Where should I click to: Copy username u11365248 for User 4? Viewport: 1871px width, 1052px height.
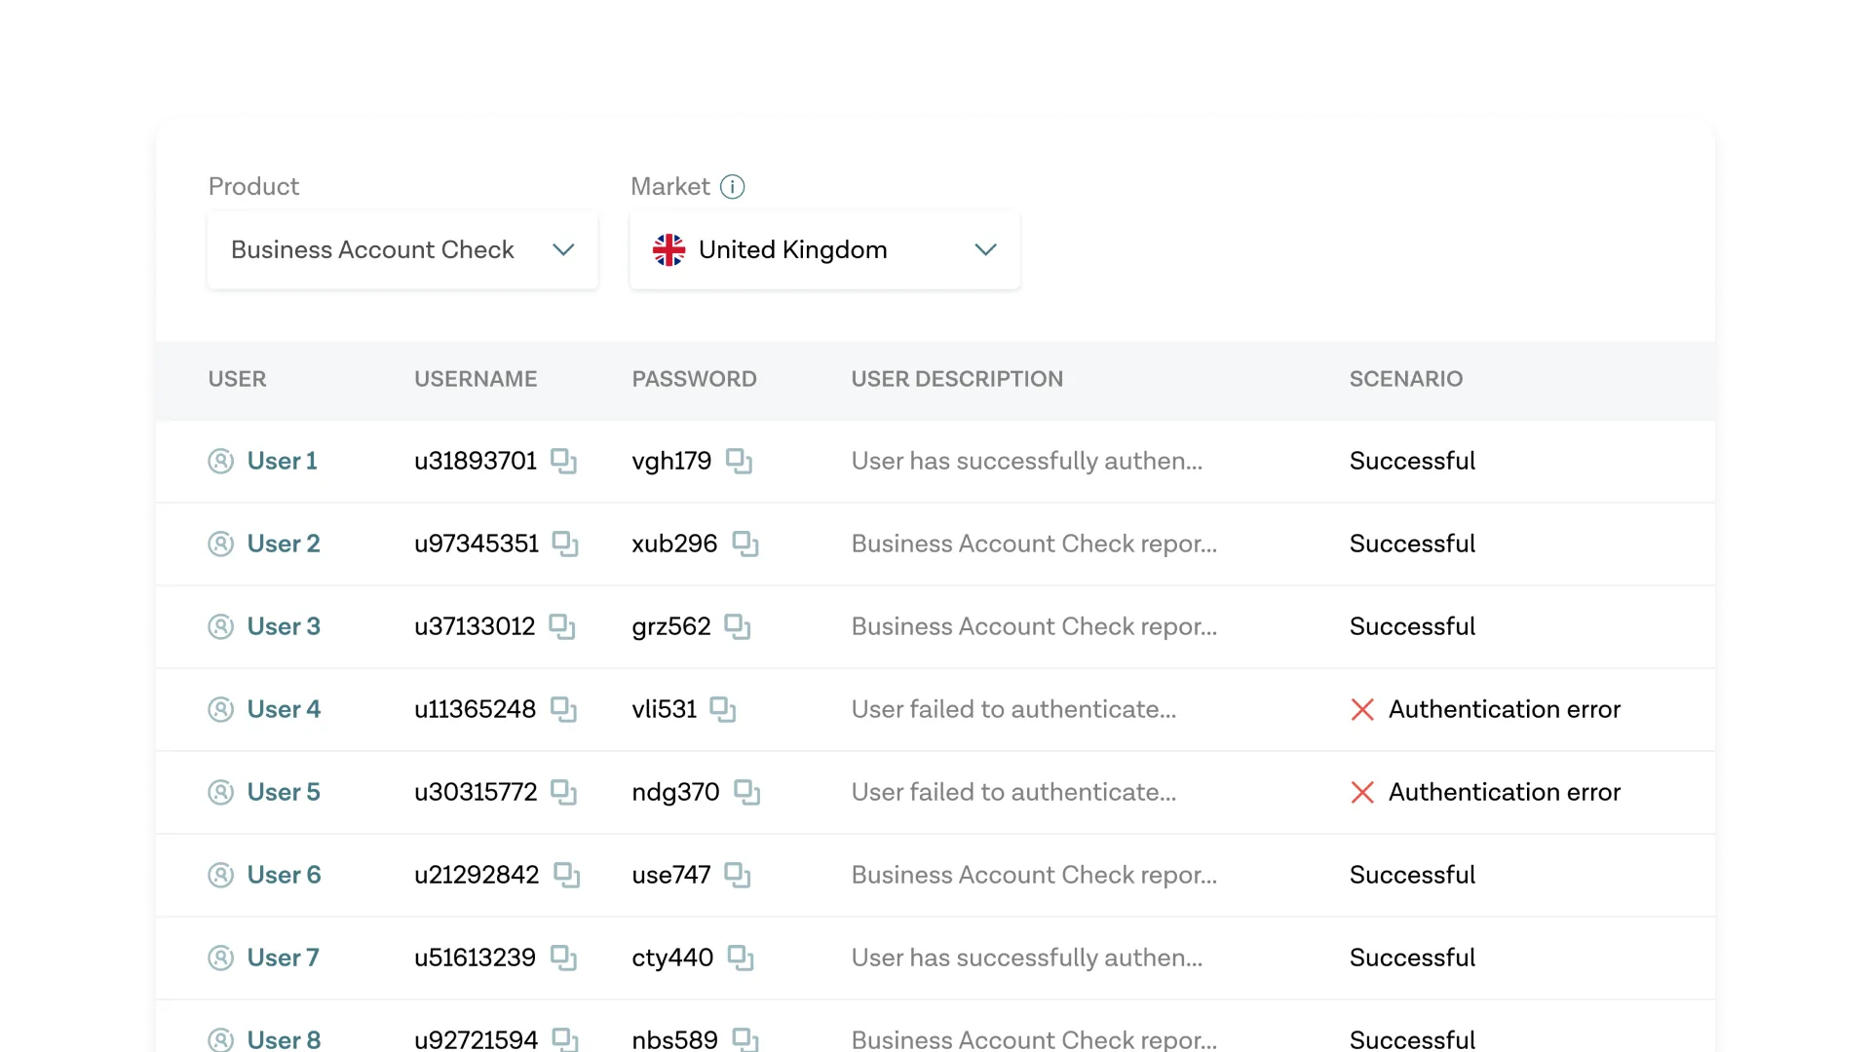[563, 709]
